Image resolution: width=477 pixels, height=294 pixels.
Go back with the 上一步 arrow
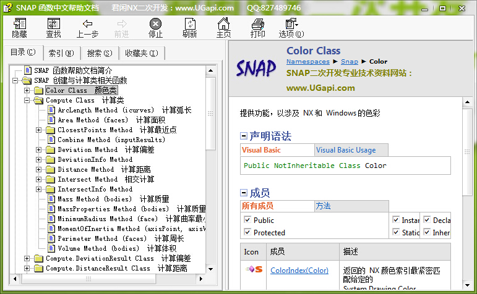click(x=87, y=24)
